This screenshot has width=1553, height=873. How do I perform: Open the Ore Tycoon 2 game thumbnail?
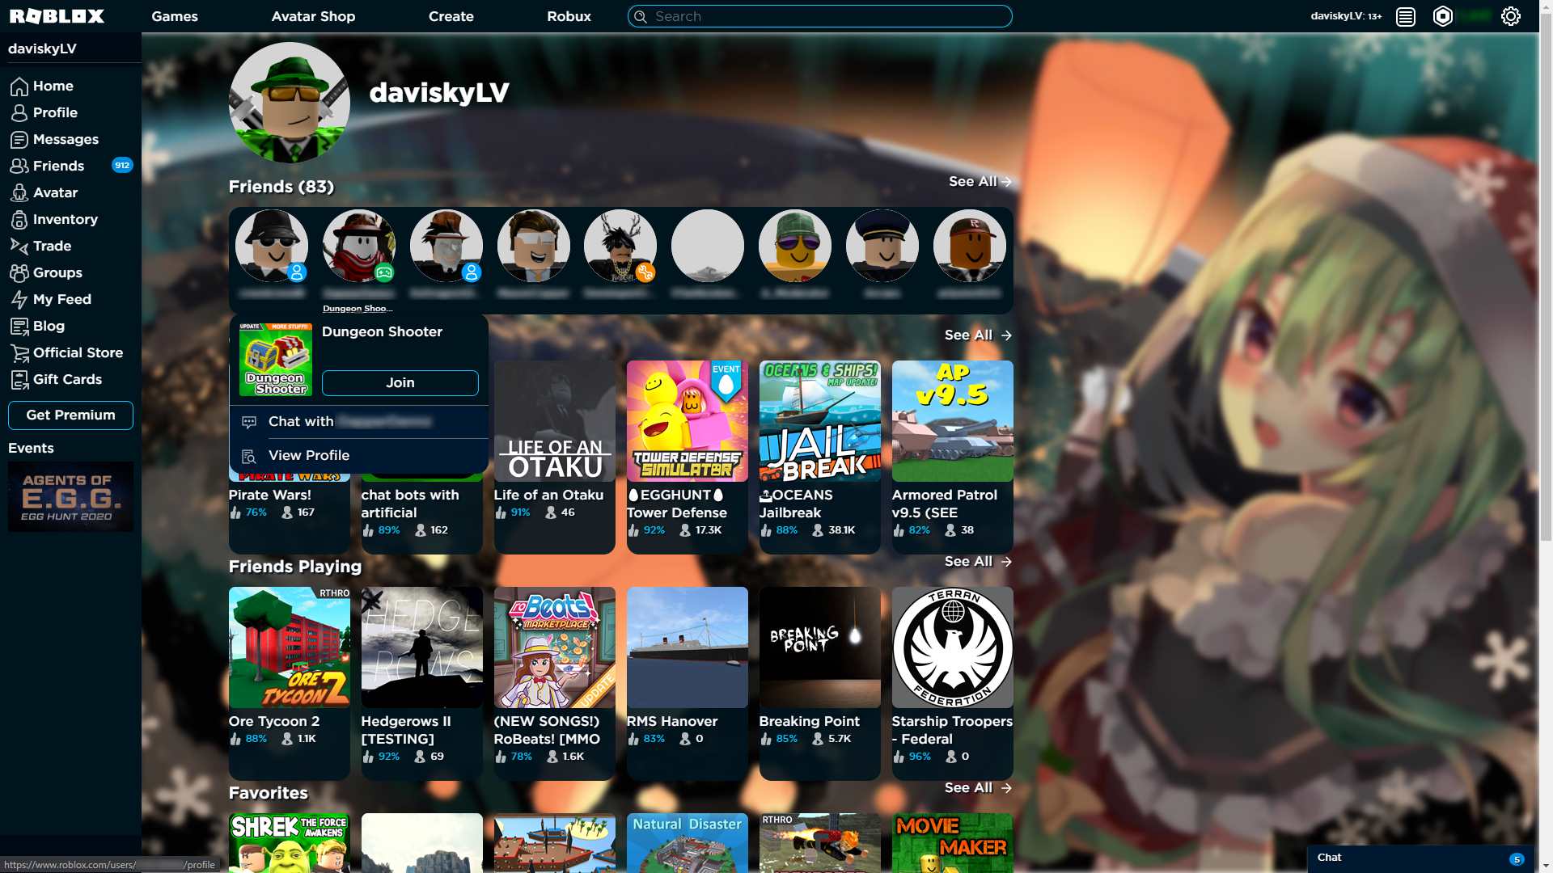point(289,647)
